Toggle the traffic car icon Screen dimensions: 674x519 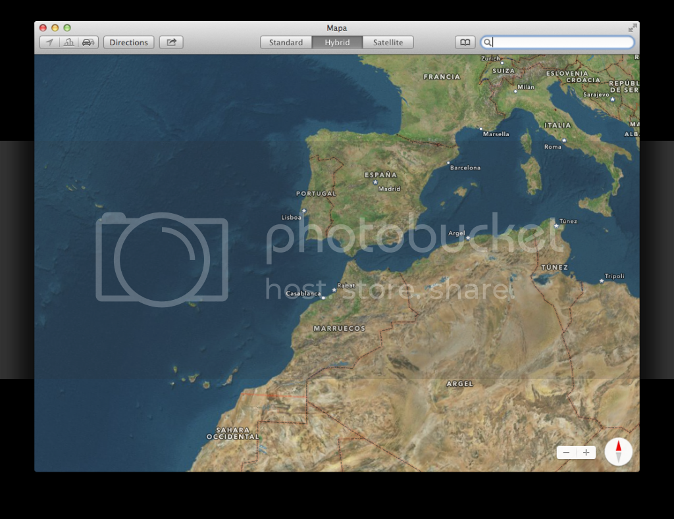click(x=88, y=42)
